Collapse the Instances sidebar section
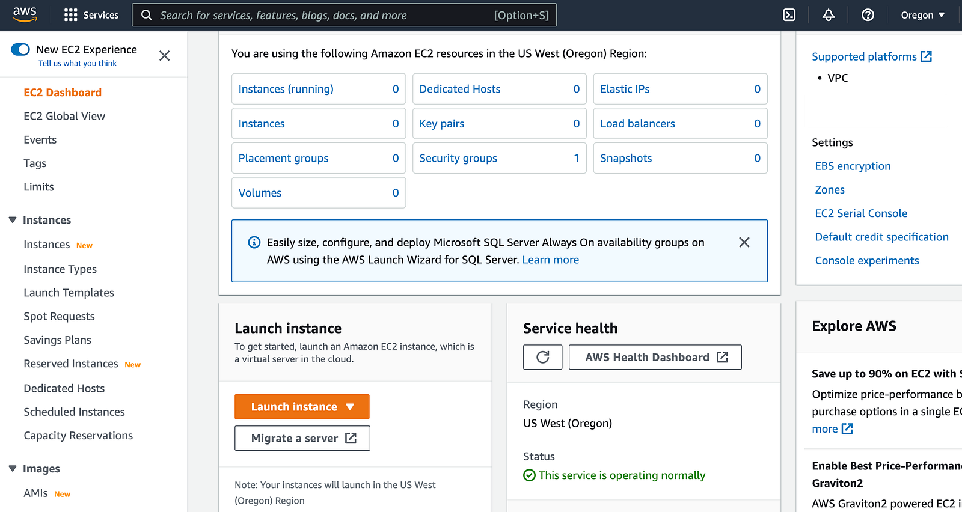962x512 pixels. (x=13, y=220)
